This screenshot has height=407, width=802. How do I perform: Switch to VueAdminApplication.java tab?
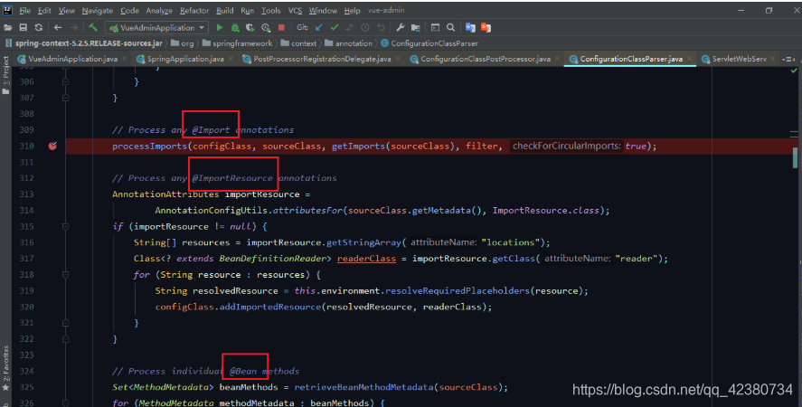[72, 59]
